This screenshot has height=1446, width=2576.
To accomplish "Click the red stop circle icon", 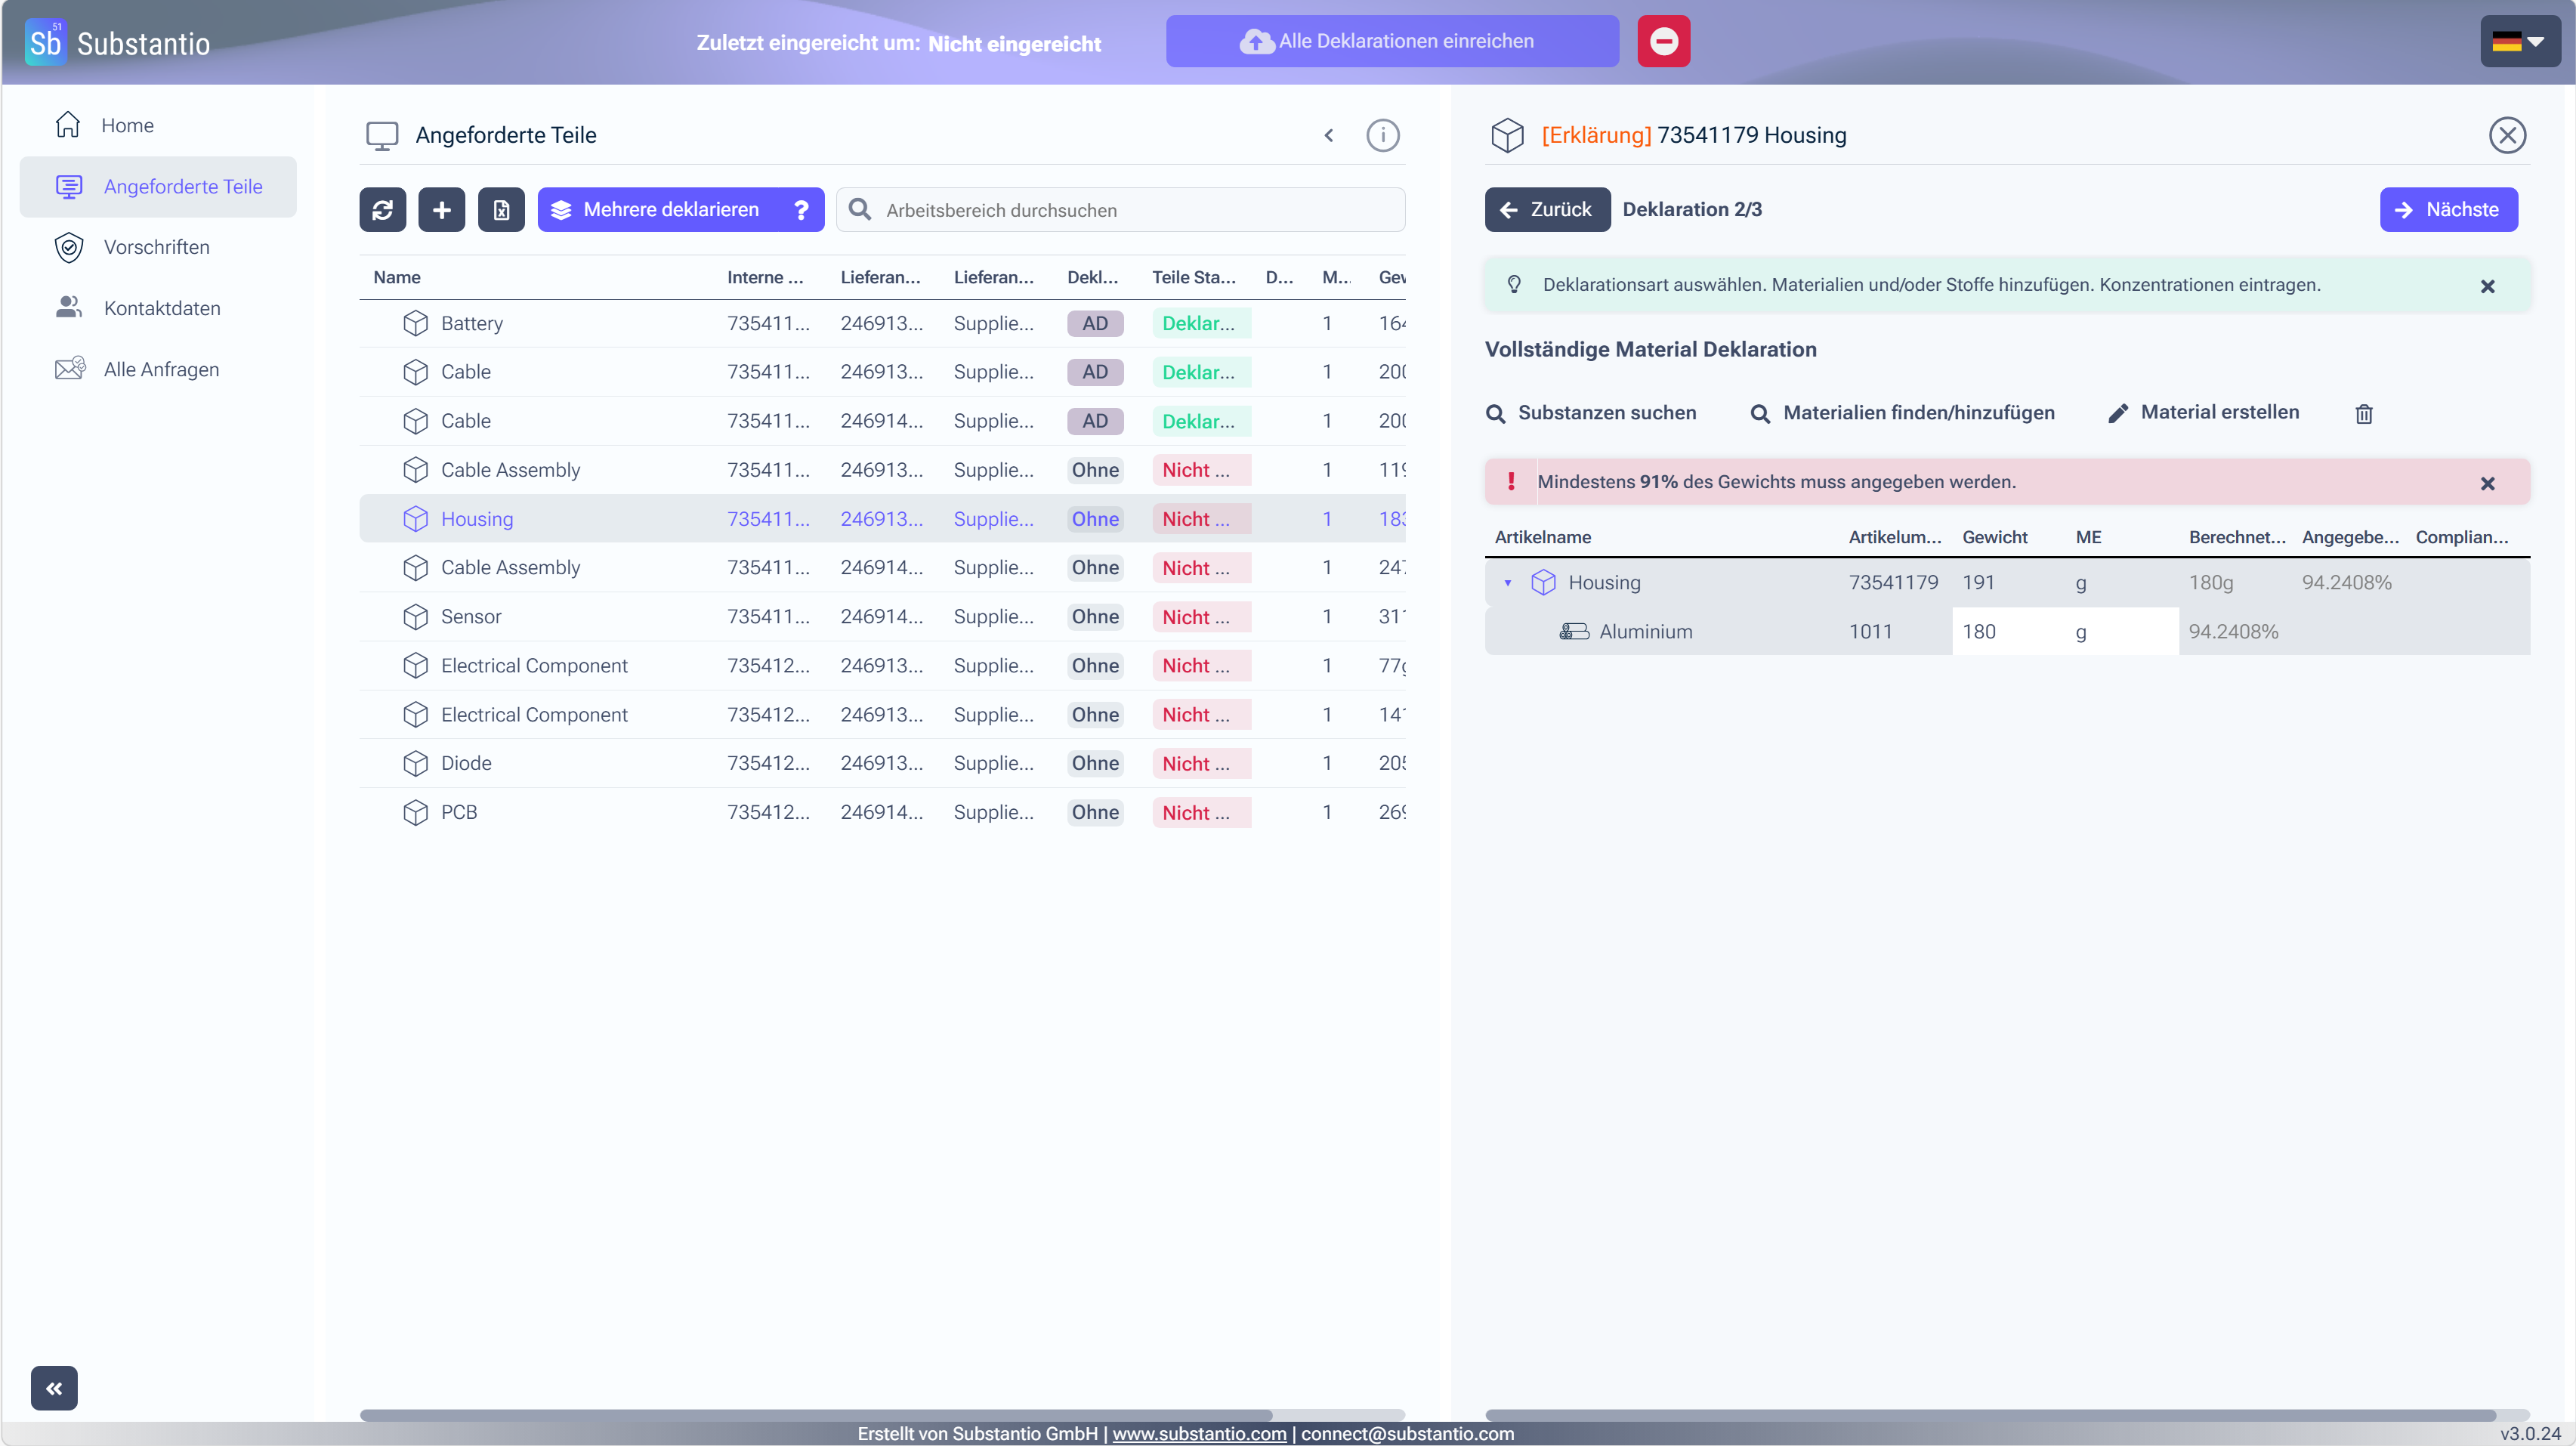I will click(1663, 41).
